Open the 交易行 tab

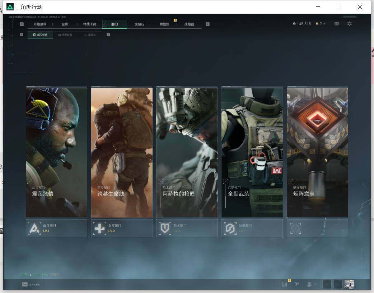tap(139, 24)
